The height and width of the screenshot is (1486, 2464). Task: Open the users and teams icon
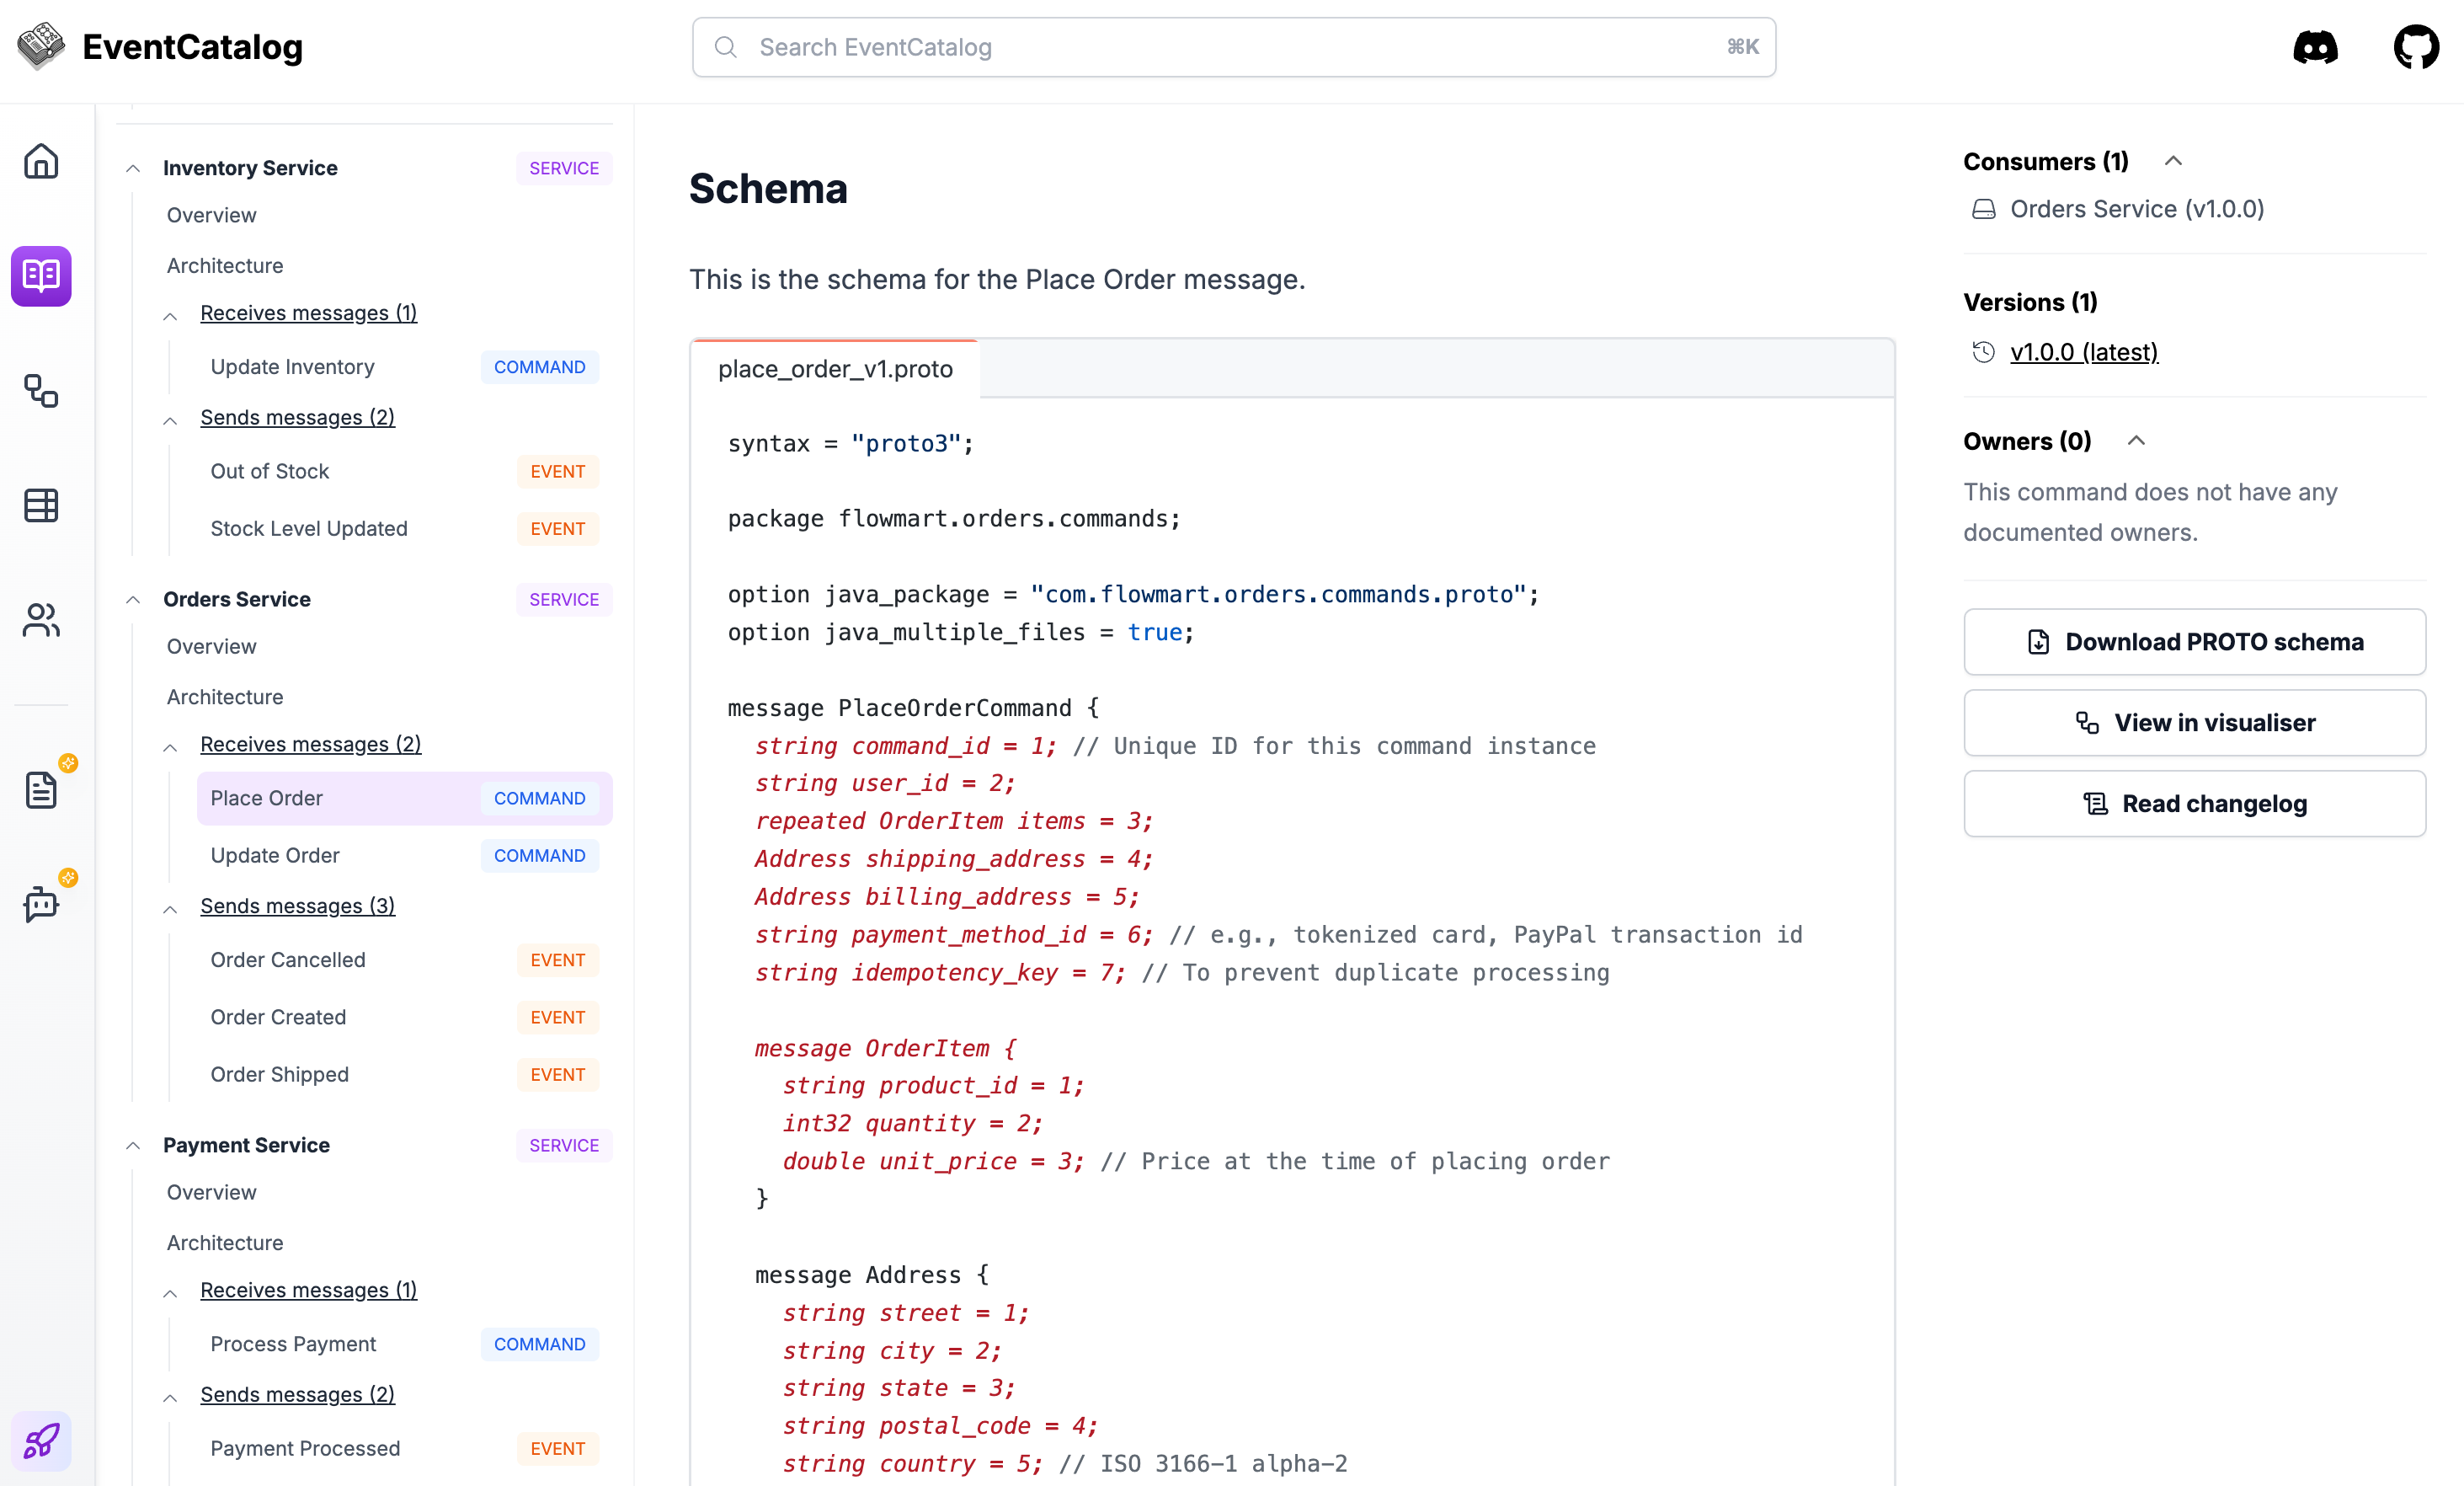(41, 619)
